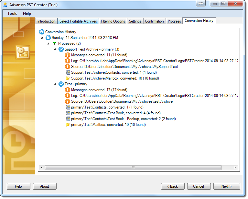The image size is (248, 199).
Task: Click the info icon of the Test - primary Log entry
Action: 68,96
